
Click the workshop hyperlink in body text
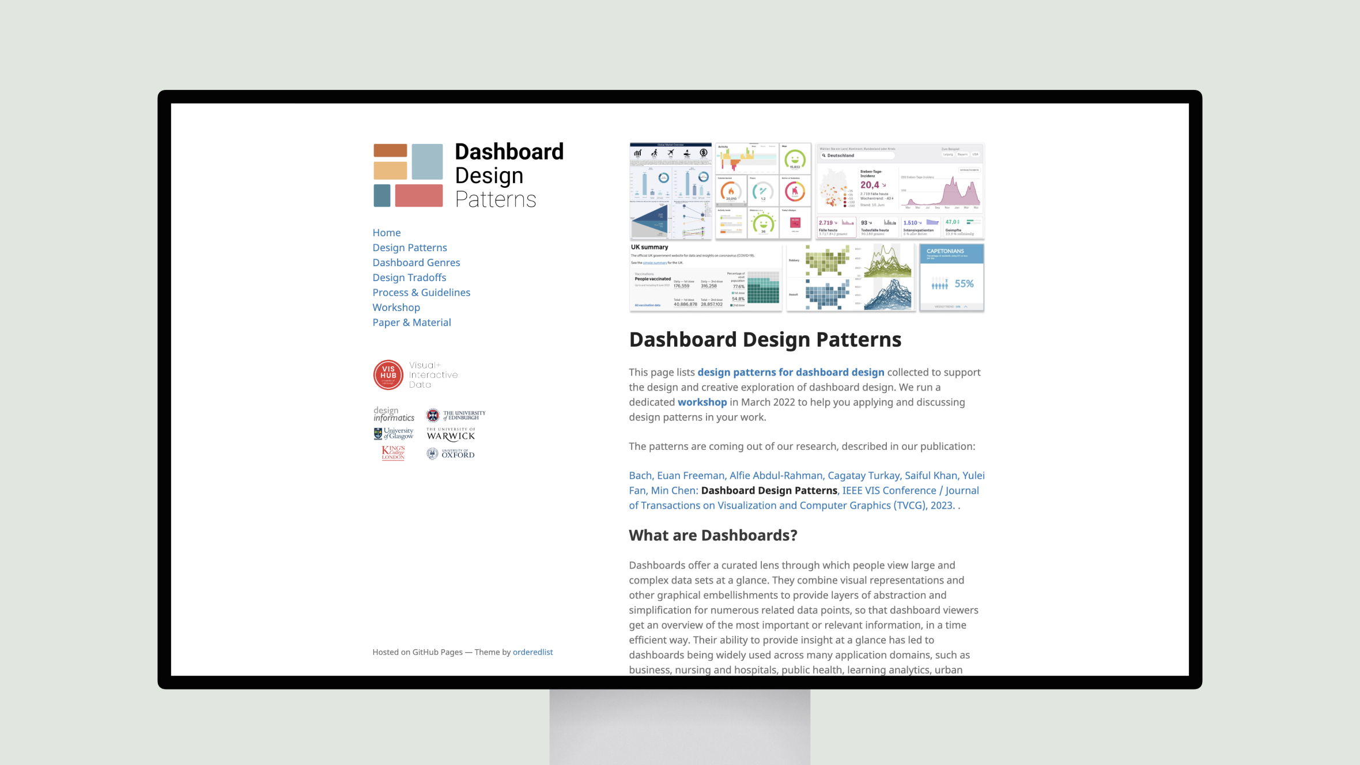click(x=701, y=402)
